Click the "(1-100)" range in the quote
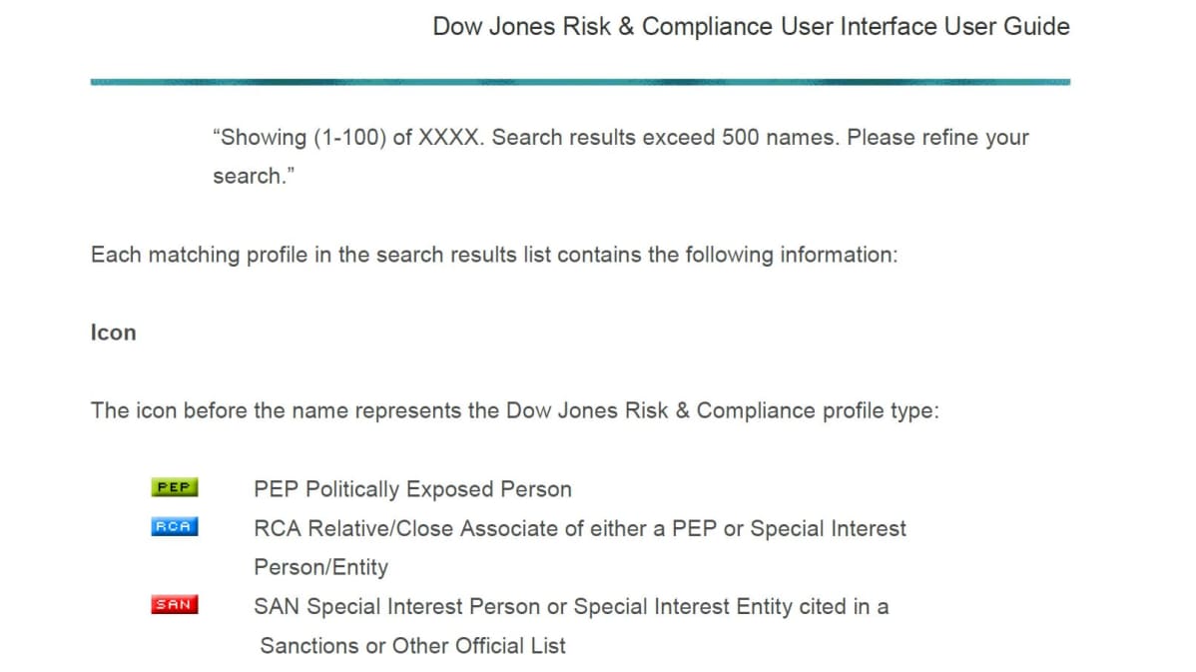Viewport: 1196px width, 672px height. [350, 138]
